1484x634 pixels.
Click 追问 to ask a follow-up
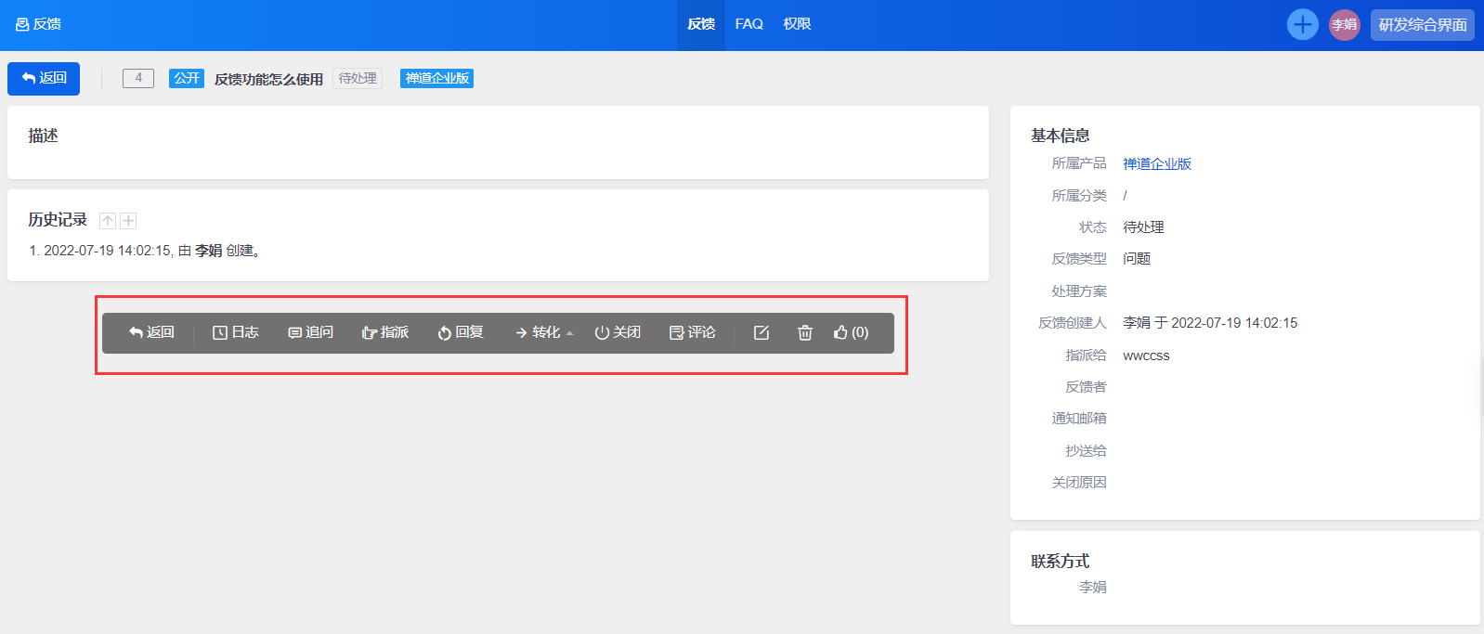(x=311, y=332)
